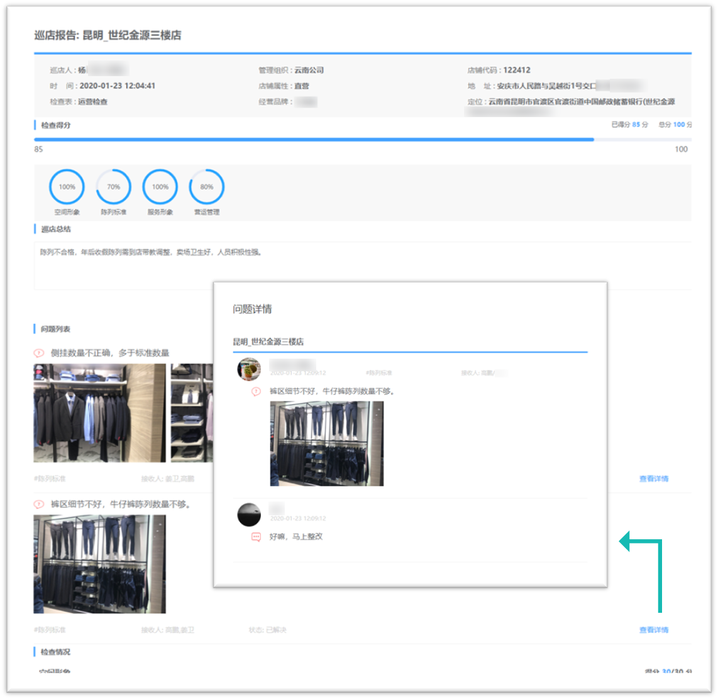Click the 营运管理 80% score circle
Screen dimensions: 718x699
[207, 187]
